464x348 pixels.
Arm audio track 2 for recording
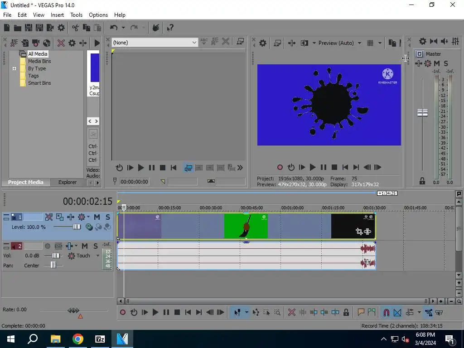(x=48, y=246)
